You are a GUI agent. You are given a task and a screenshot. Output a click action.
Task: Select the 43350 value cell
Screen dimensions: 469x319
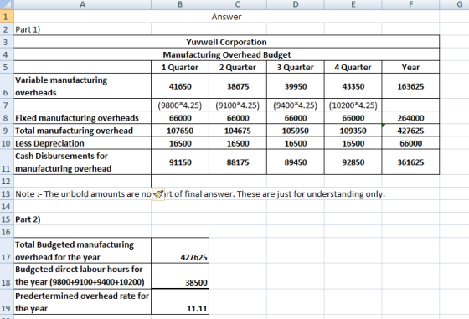point(353,86)
